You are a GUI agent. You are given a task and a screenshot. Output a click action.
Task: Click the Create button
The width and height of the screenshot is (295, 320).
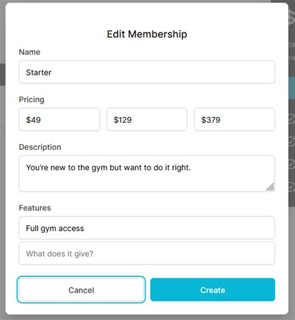[x=213, y=289]
